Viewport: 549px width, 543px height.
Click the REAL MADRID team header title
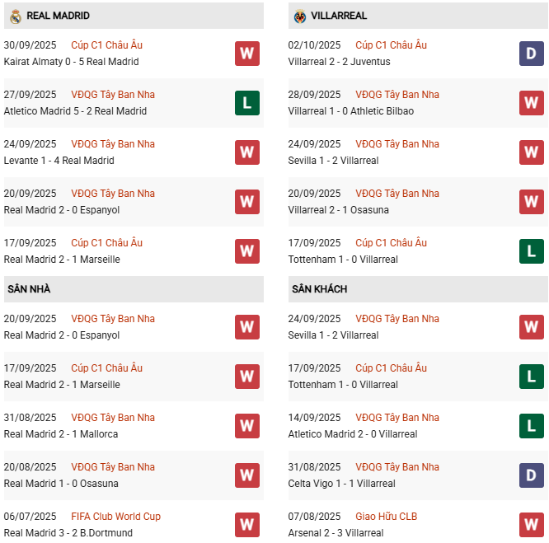58,16
